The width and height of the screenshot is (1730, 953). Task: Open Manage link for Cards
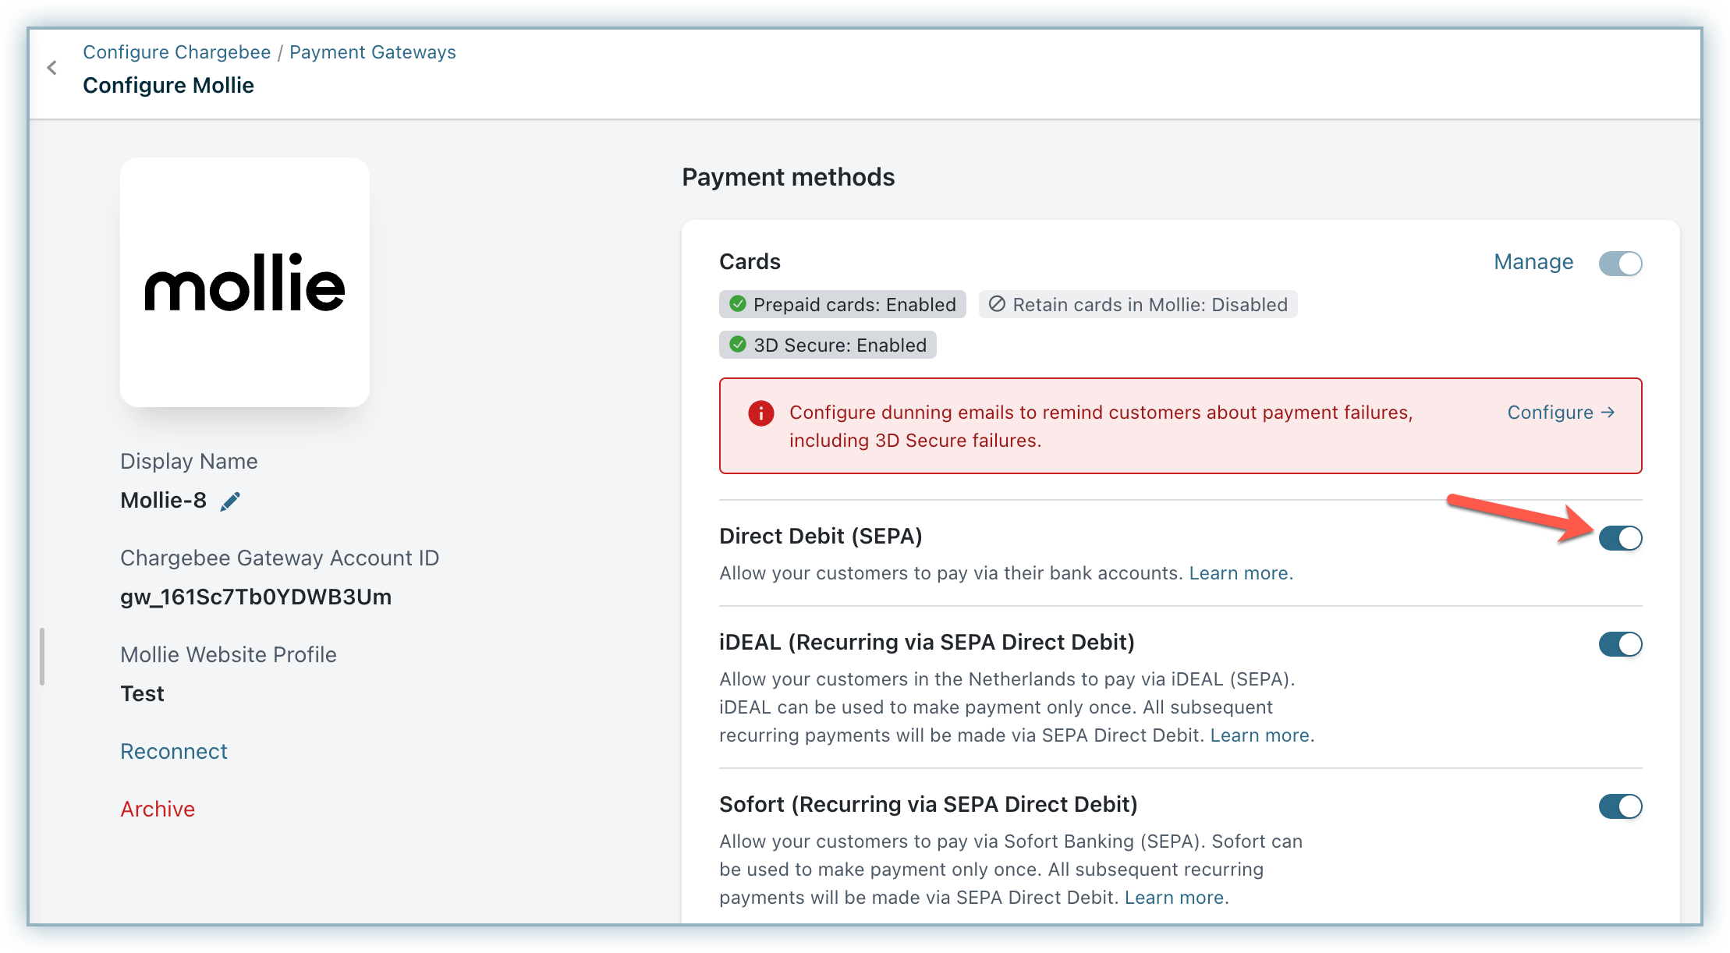(1533, 262)
